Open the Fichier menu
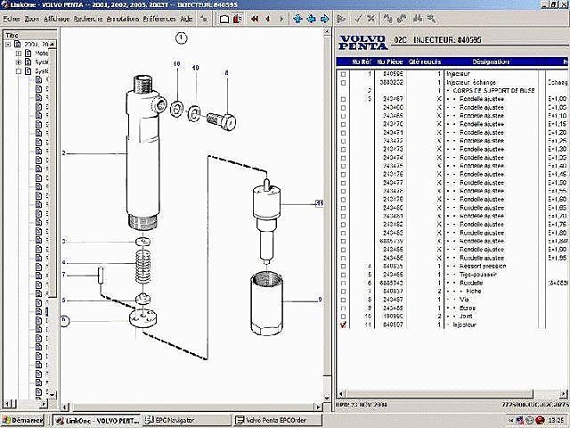The image size is (570, 428). 12,19
